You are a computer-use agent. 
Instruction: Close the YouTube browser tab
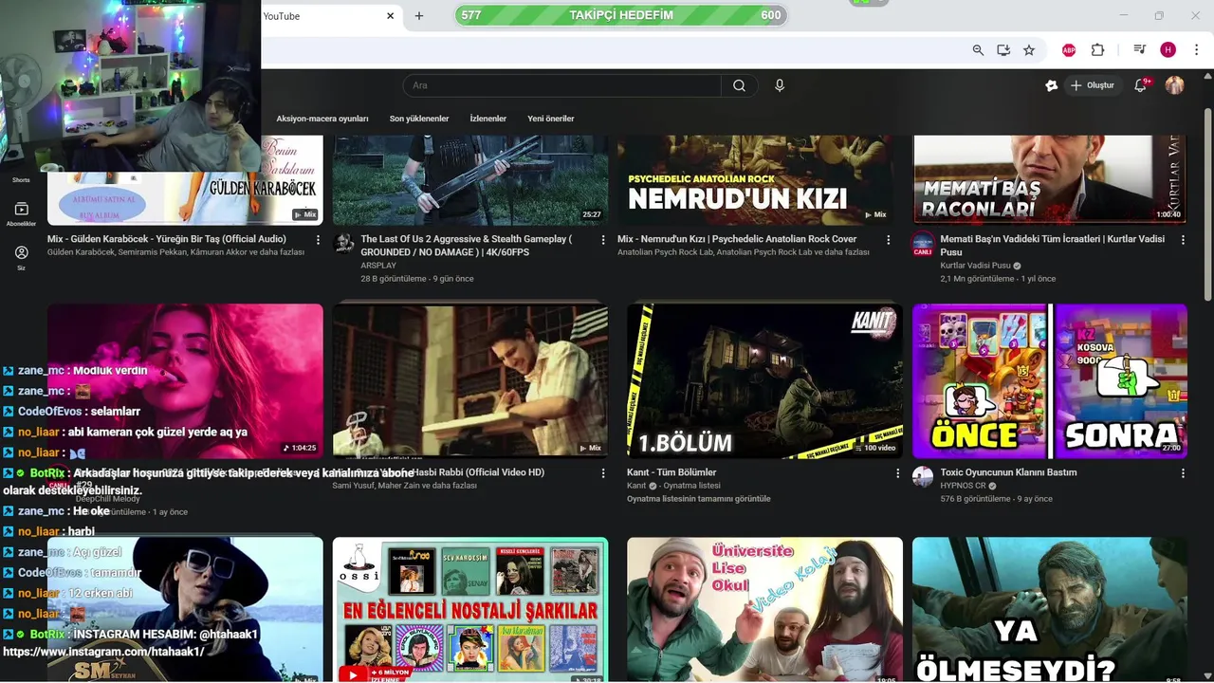point(390,16)
